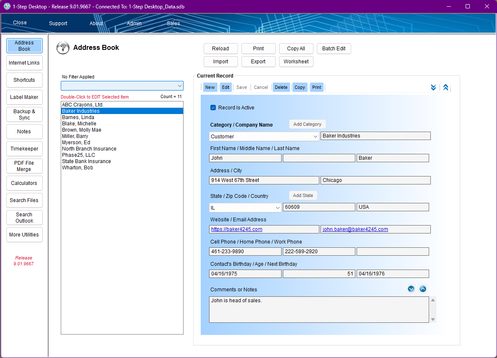
Task: Select Miller, Barry in the list
Action: 122,136
